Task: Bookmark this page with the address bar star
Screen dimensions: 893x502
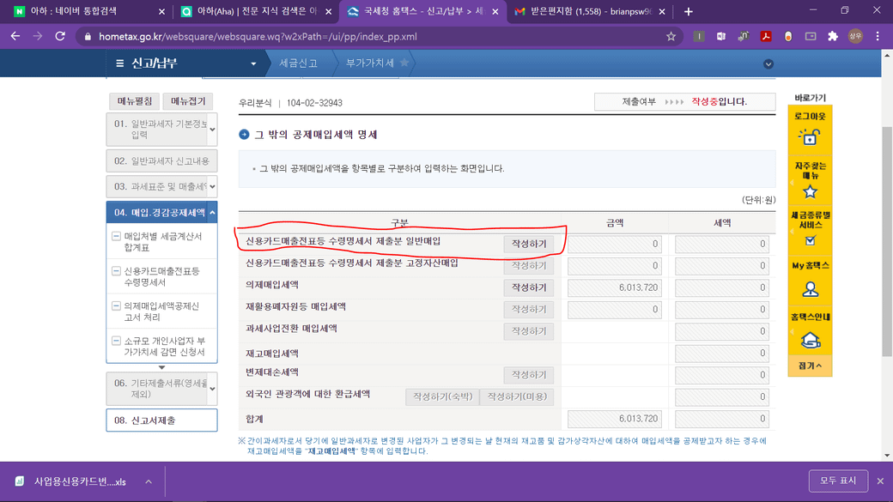Action: pos(671,36)
